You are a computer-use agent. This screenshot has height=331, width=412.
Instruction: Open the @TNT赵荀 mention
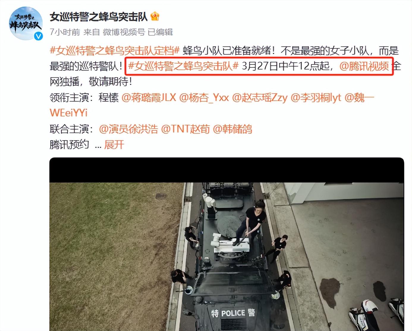pos(185,129)
